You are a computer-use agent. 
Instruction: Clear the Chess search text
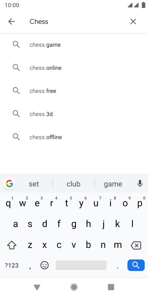[x=133, y=21]
